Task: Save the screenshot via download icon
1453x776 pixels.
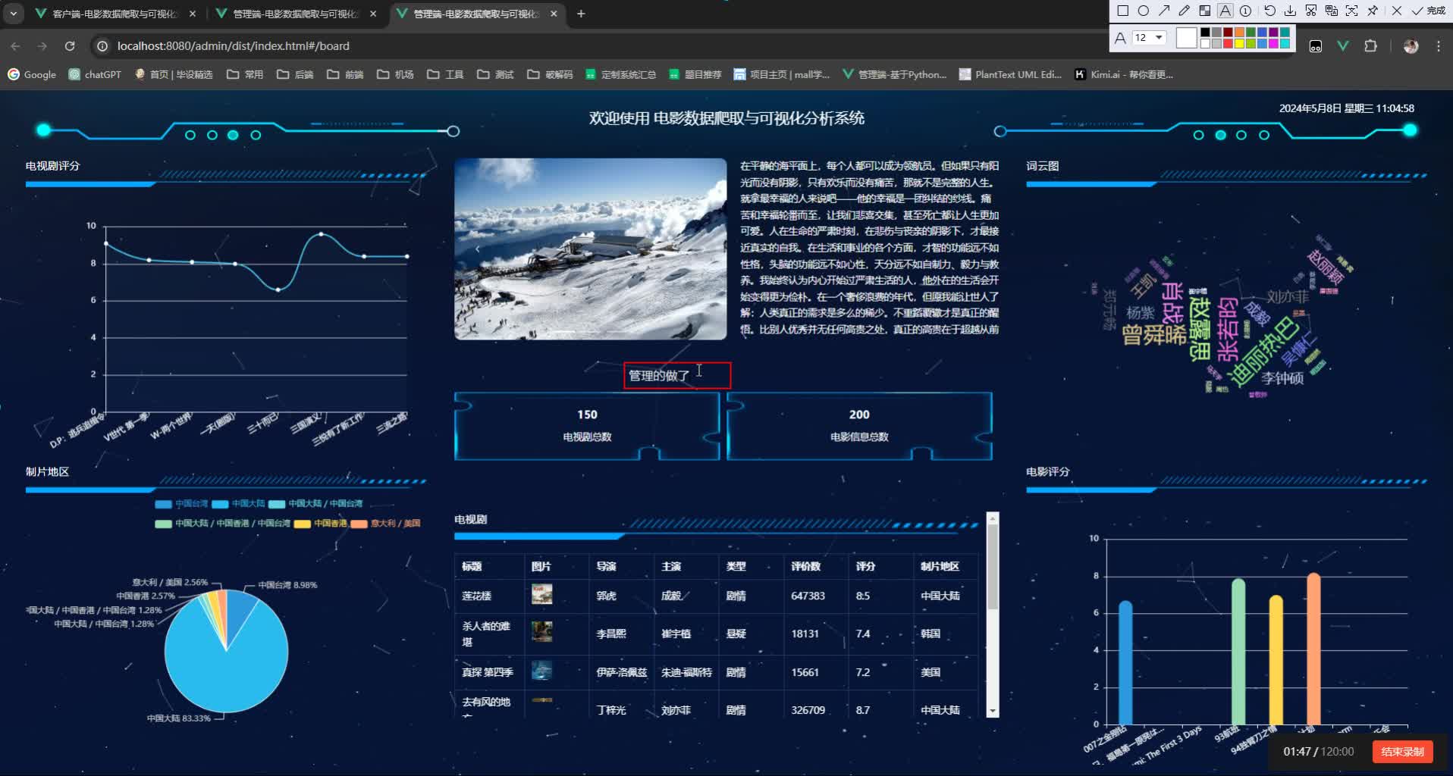Action: pos(1291,11)
